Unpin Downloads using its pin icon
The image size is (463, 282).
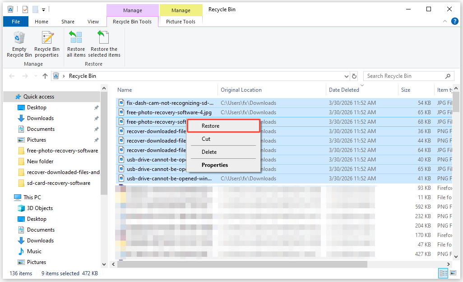tap(96, 118)
